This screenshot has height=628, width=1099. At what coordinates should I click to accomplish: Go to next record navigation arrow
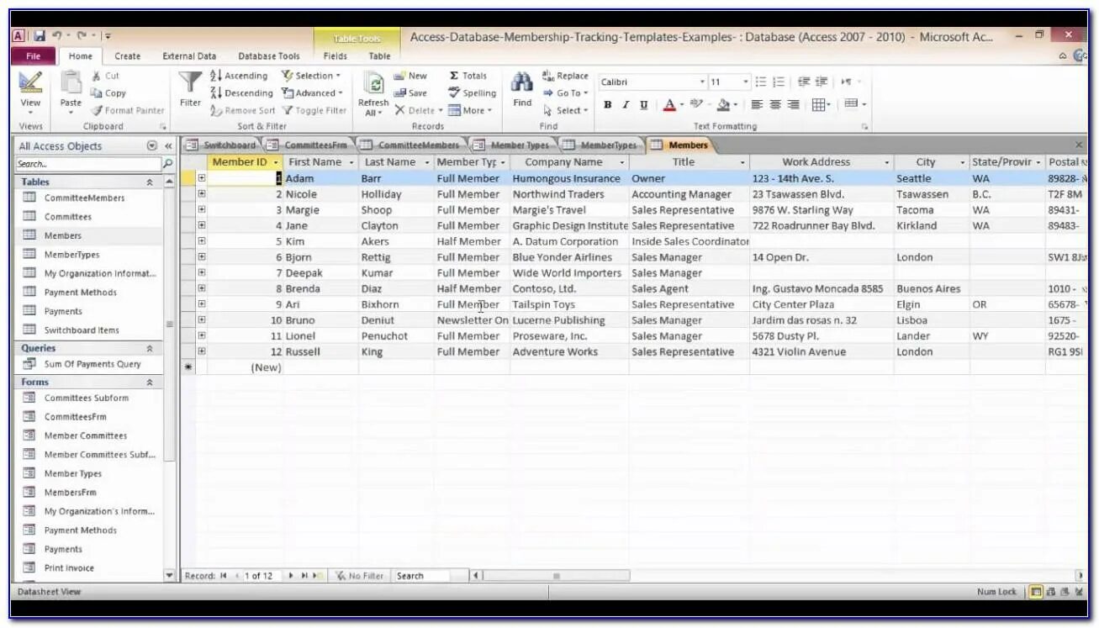pyautogui.click(x=291, y=576)
